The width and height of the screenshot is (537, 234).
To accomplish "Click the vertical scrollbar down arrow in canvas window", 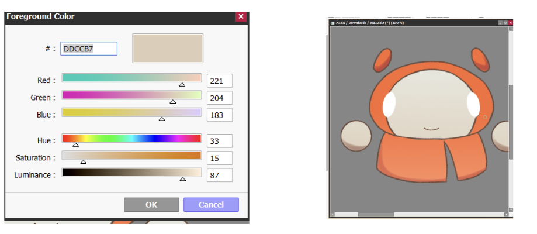I will pos(511,209).
